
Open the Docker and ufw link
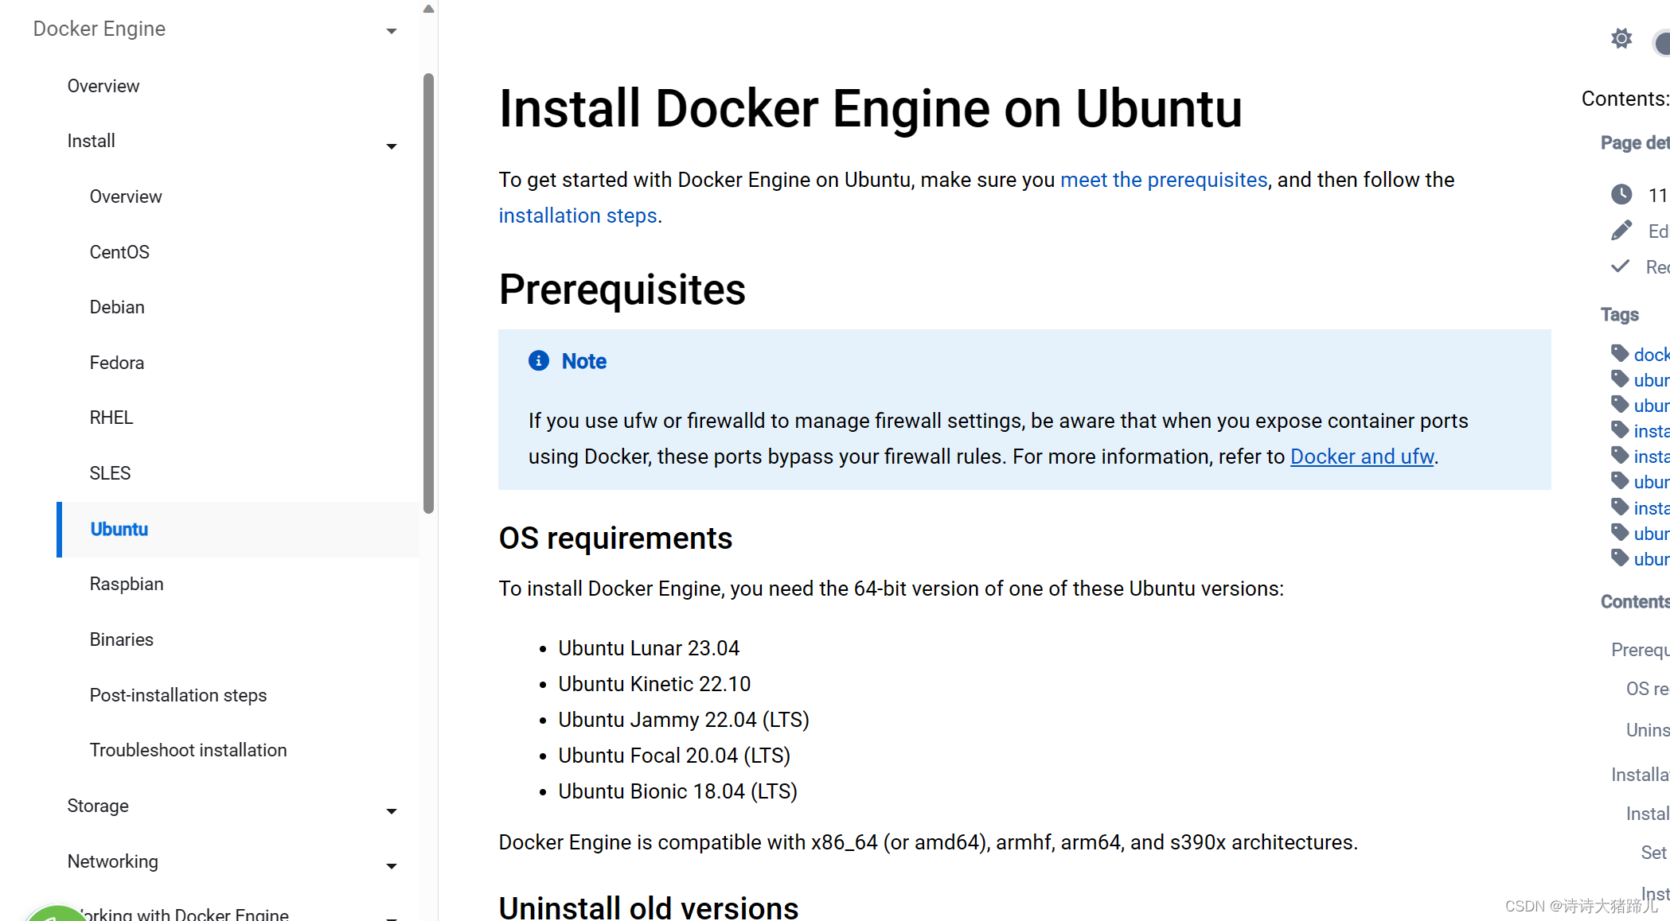click(x=1361, y=457)
